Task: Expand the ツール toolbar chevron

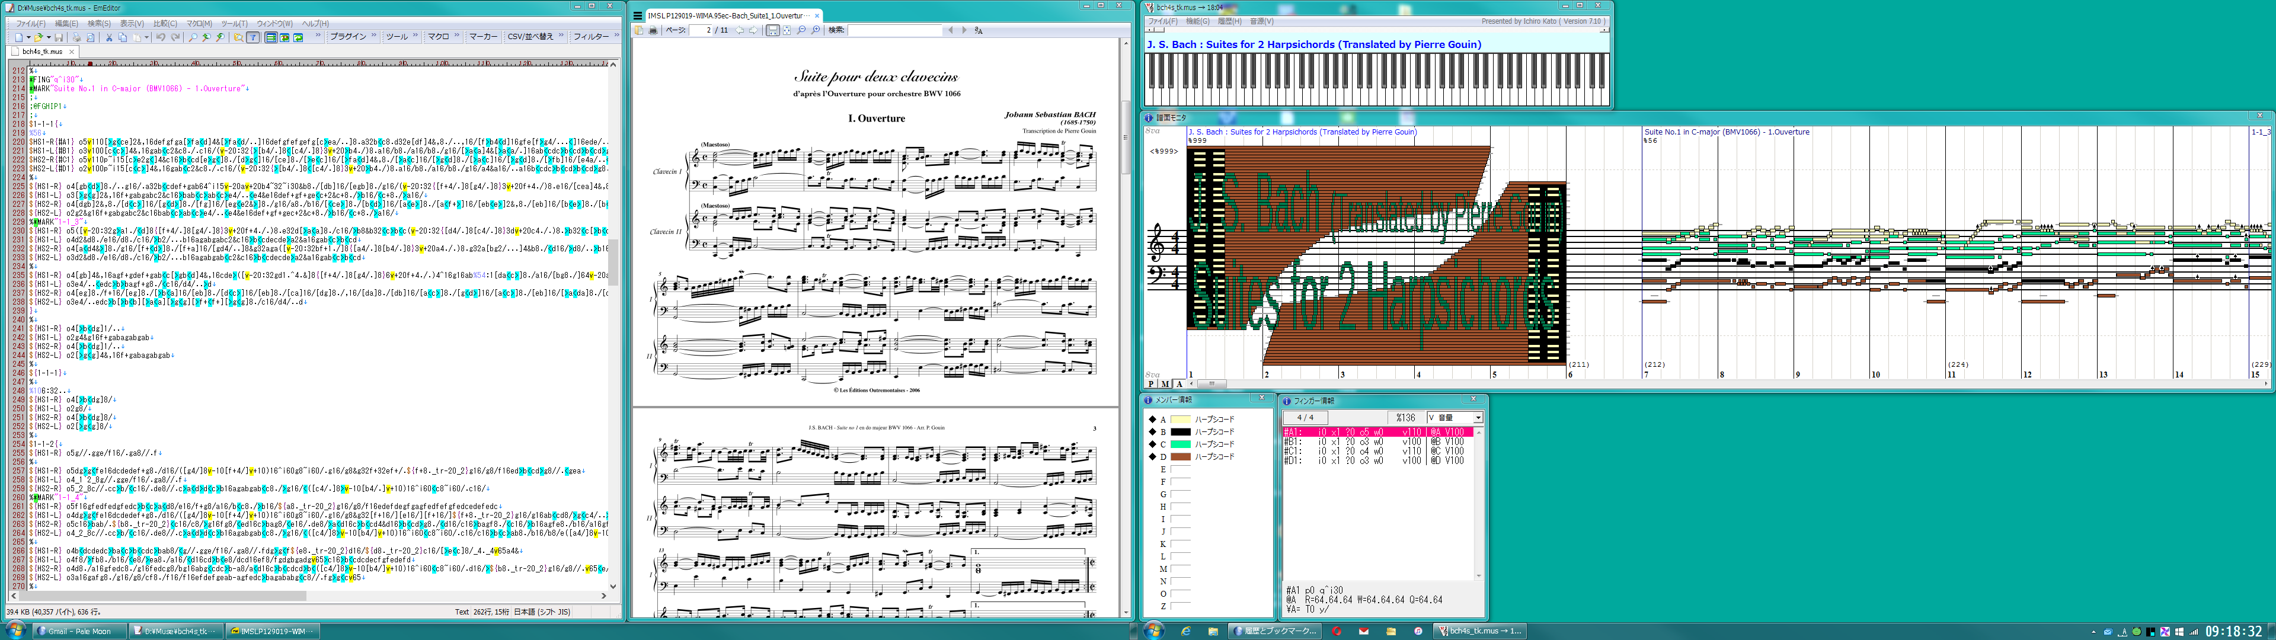Action: click(415, 36)
